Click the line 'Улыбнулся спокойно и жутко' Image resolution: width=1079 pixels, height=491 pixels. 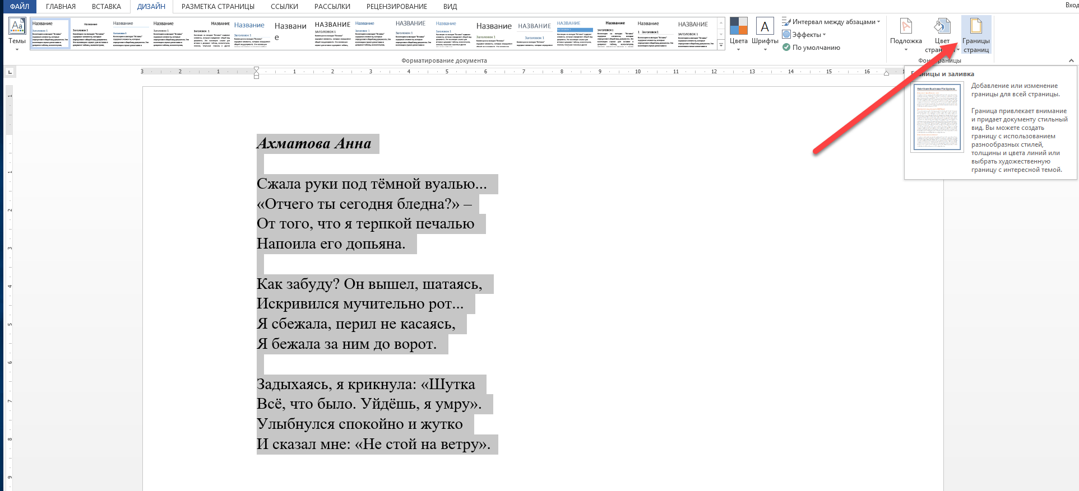tap(360, 424)
